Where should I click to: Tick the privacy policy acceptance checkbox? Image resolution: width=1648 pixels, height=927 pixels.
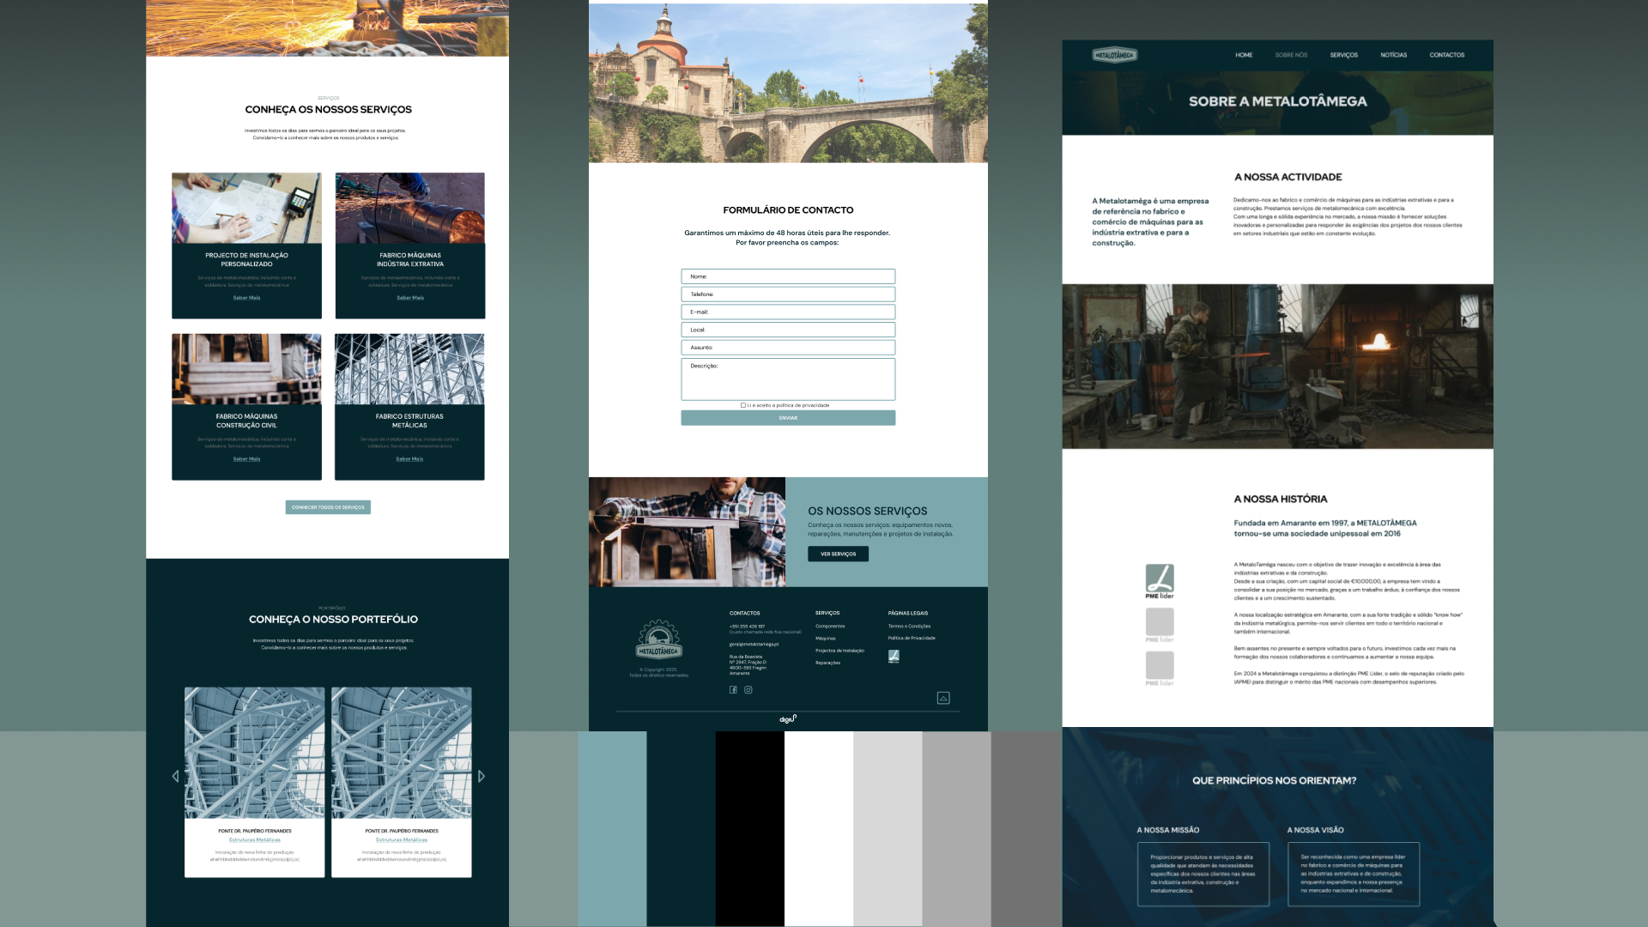click(743, 405)
